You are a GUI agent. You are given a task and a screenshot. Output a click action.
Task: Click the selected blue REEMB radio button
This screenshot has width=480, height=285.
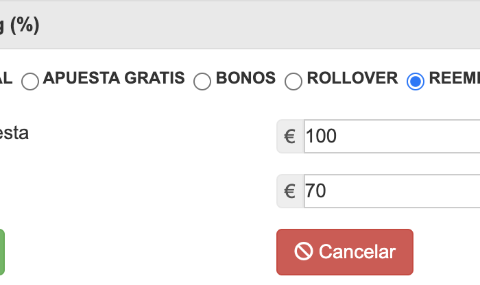[416, 82]
